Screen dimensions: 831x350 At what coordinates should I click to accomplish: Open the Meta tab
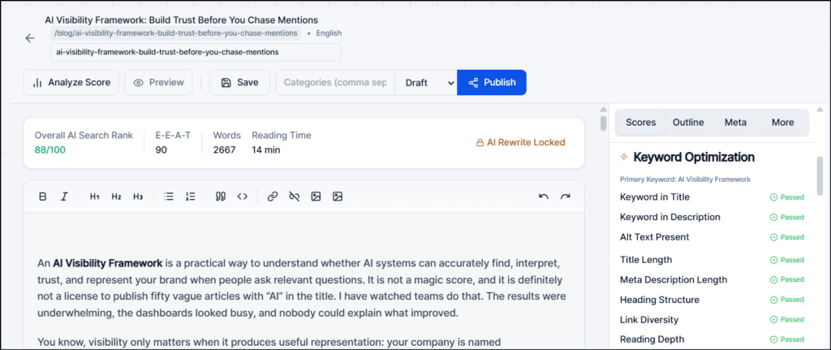[735, 123]
